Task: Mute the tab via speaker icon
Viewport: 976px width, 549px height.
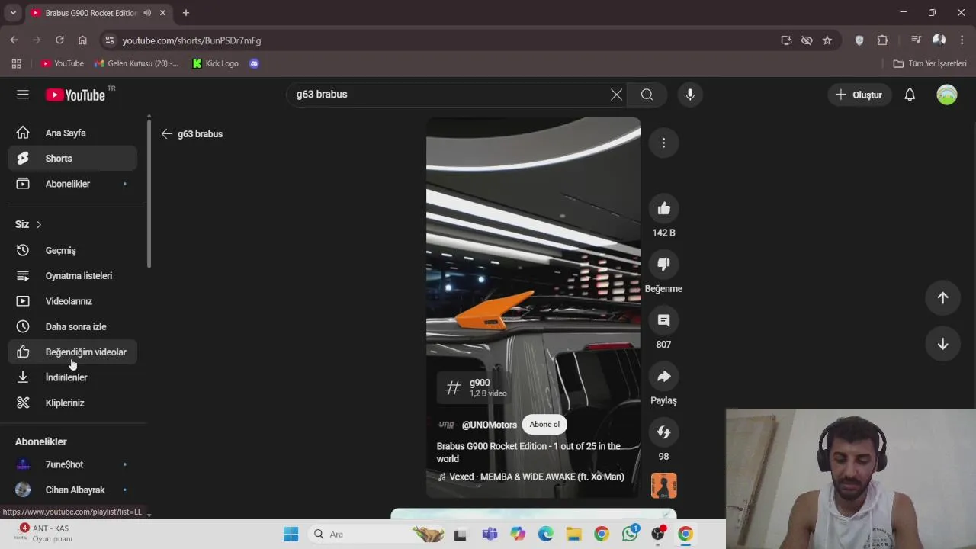Action: pos(147,13)
